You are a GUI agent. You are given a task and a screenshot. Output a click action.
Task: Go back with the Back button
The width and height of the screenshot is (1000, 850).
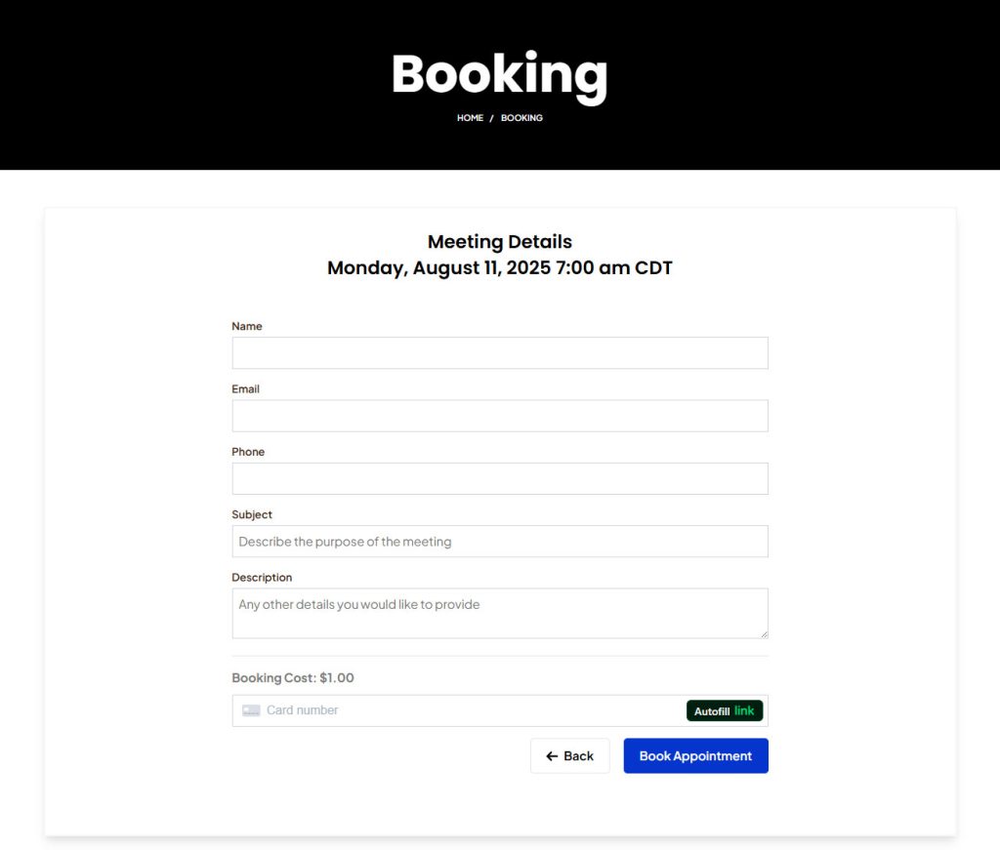point(569,756)
